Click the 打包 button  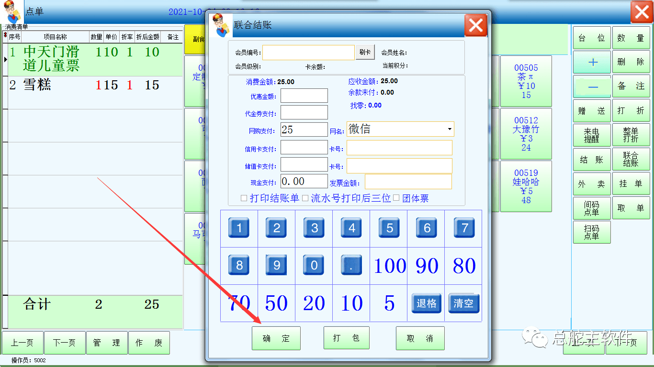(346, 338)
